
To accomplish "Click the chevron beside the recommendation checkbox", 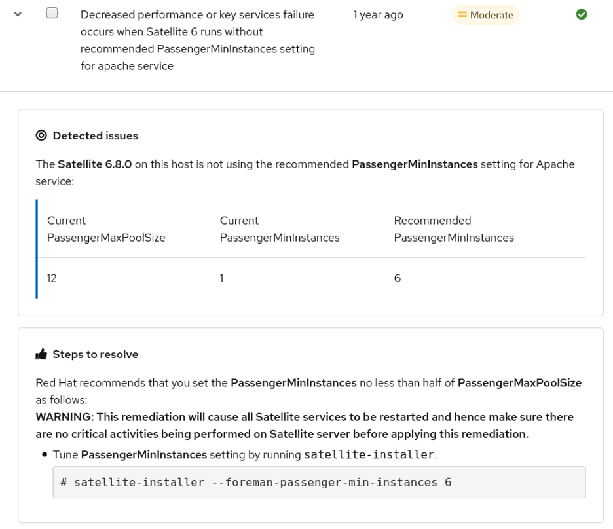I will (16, 12).
